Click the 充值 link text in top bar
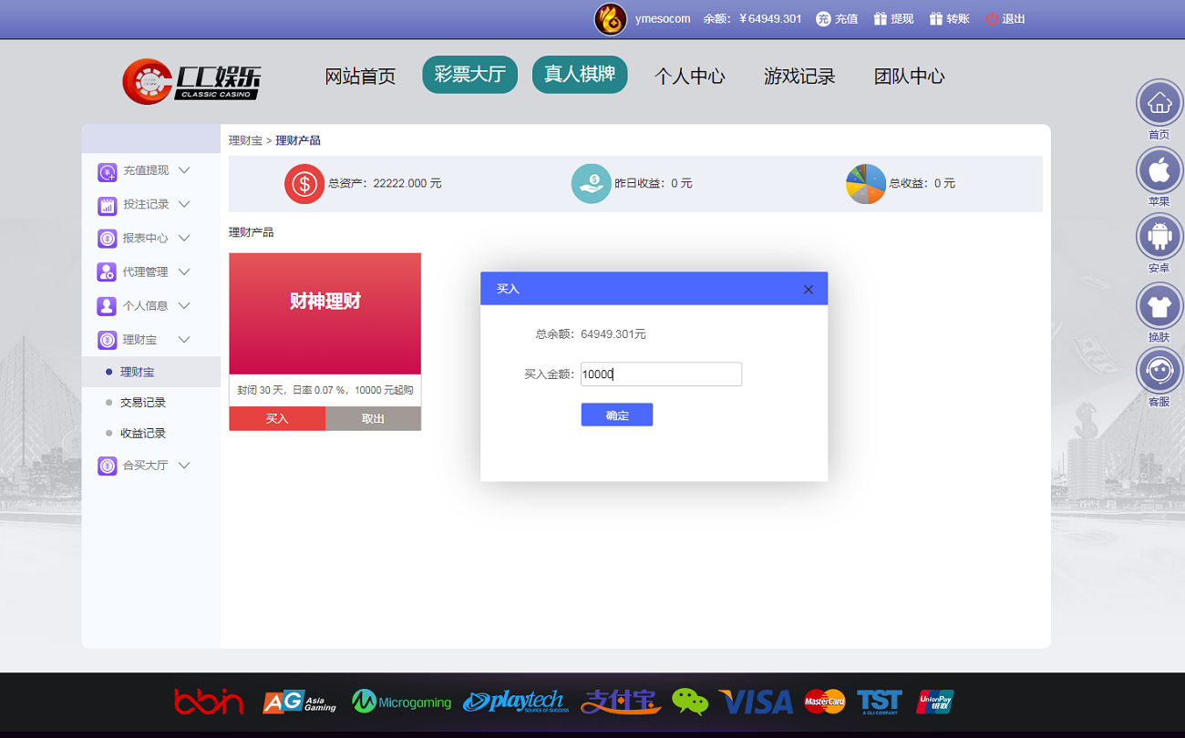 tap(847, 18)
